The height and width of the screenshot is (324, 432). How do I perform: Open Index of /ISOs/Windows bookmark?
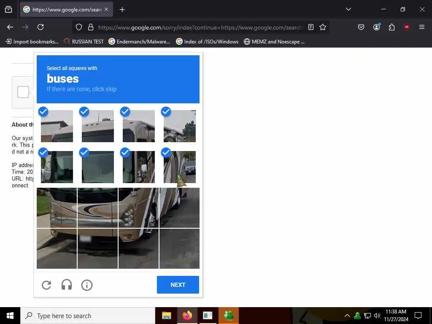point(207,42)
